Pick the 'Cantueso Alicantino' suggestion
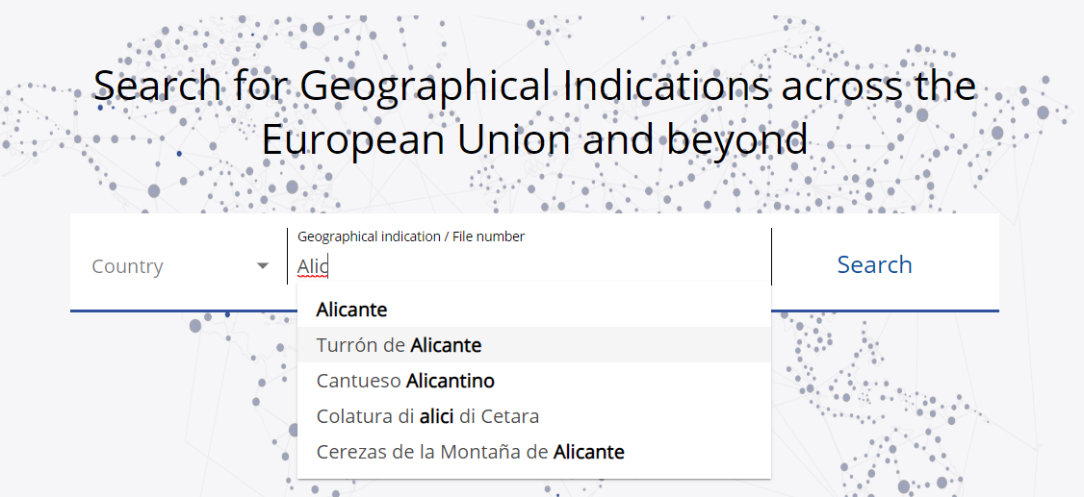This screenshot has width=1084, height=497. click(533, 381)
